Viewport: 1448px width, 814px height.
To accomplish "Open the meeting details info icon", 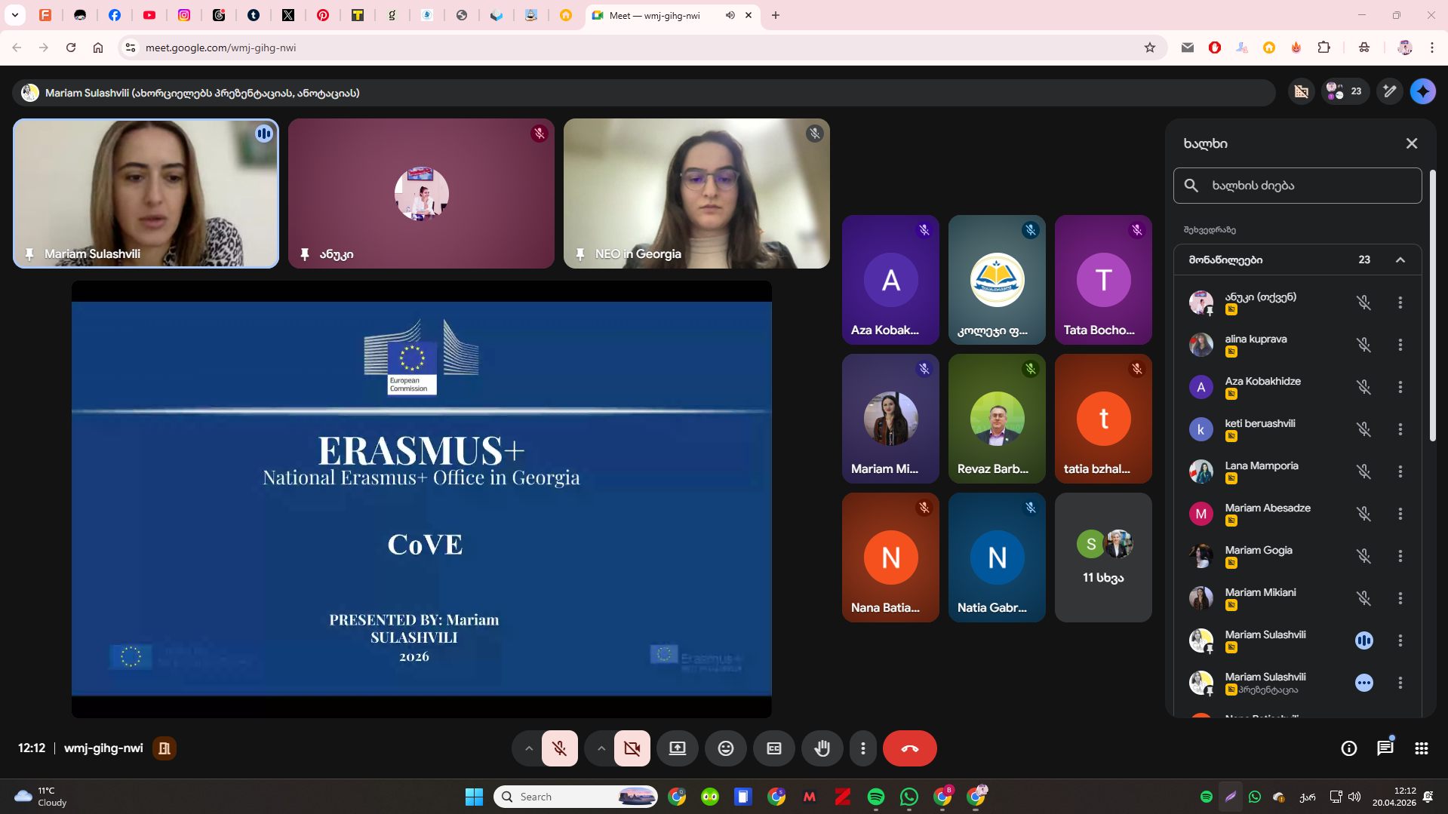I will tap(1348, 748).
